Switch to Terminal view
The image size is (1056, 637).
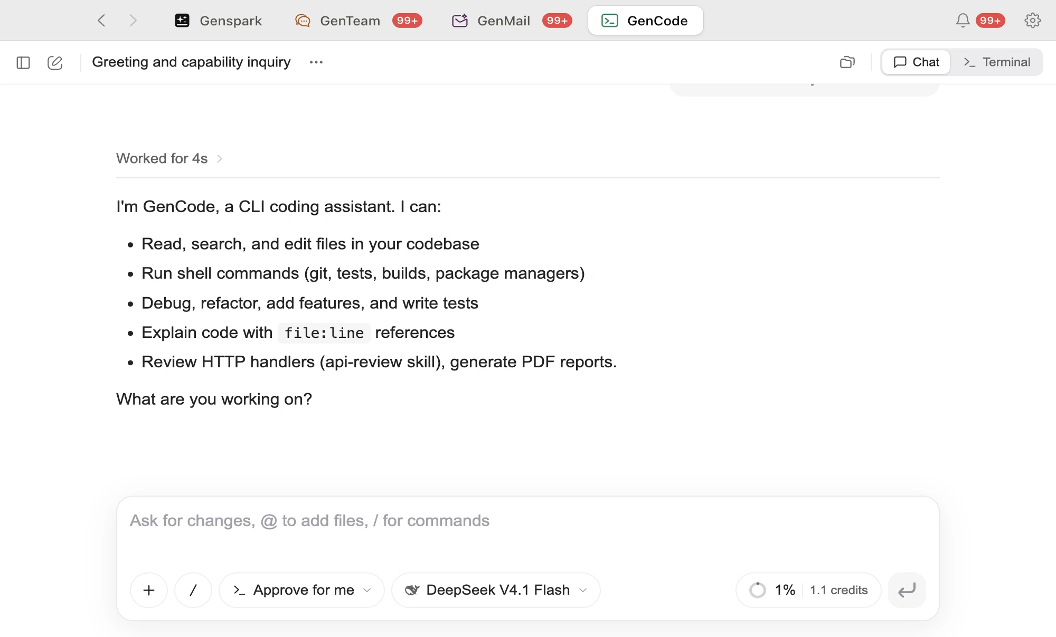pyautogui.click(x=997, y=62)
